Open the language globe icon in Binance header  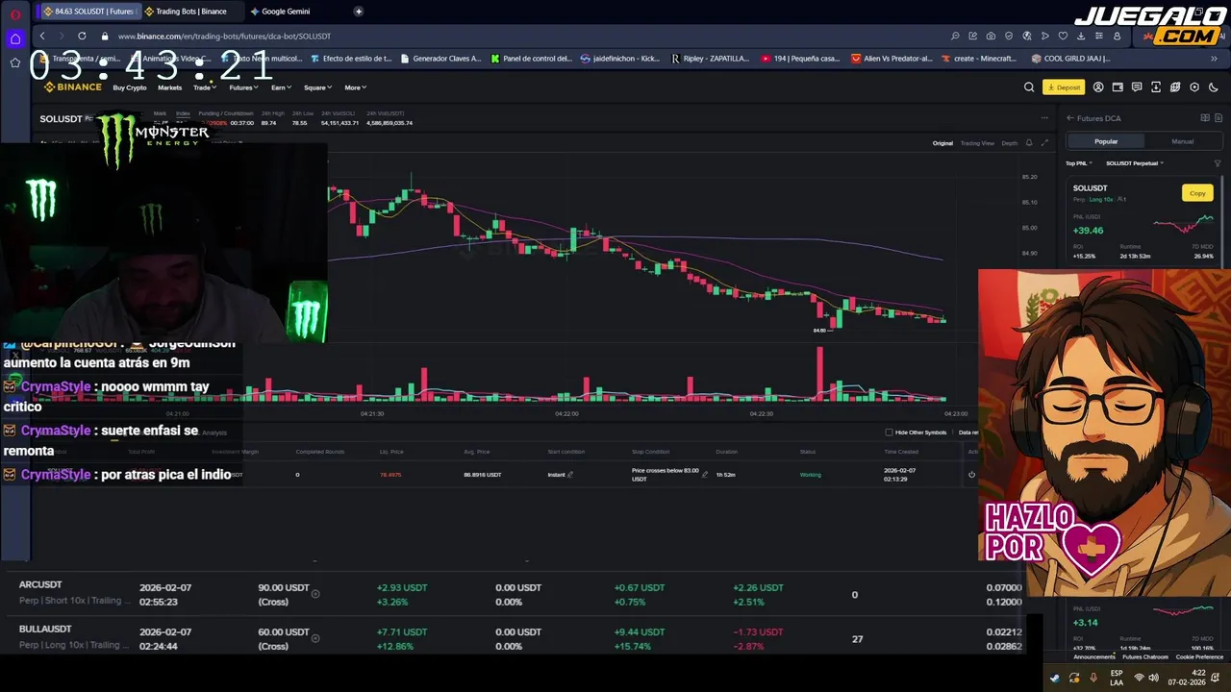(x=1175, y=87)
